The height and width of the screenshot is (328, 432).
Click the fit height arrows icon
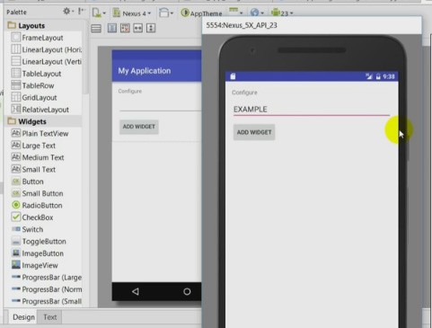151,28
